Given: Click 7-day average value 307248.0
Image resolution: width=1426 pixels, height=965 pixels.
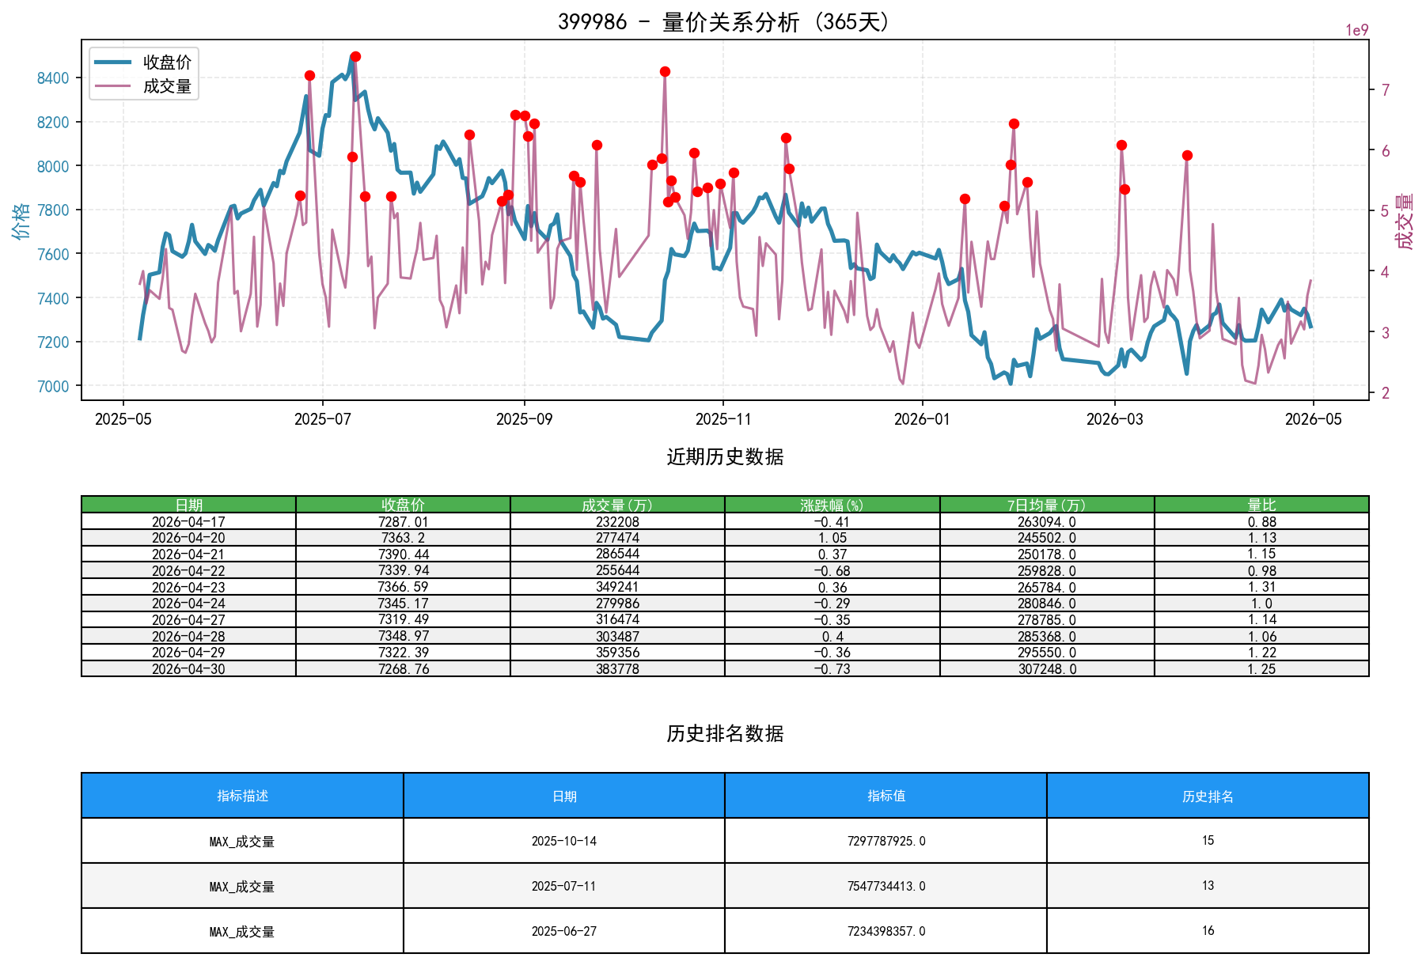Looking at the screenshot, I should click(x=1047, y=668).
